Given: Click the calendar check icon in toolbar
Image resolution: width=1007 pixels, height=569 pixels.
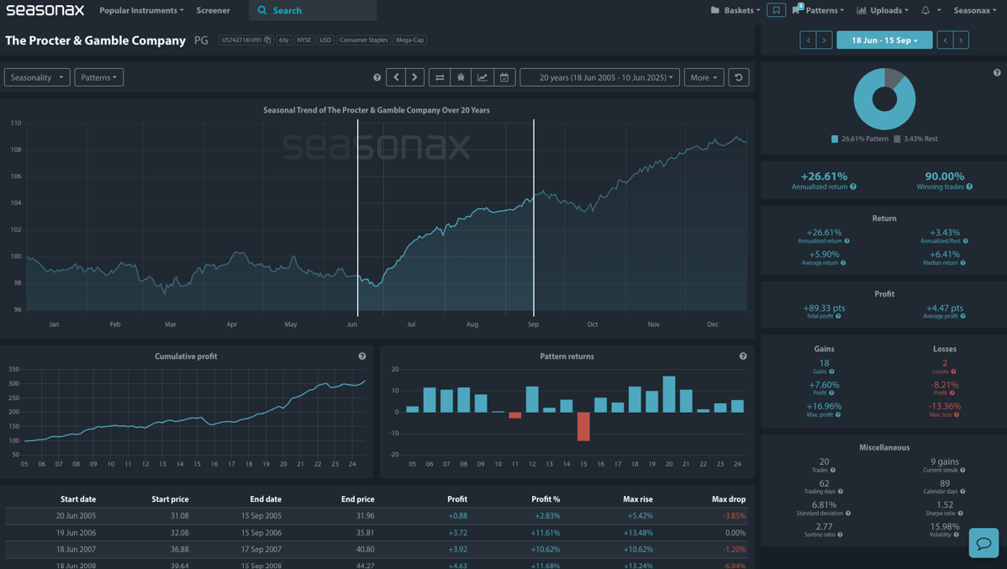Looking at the screenshot, I should click(504, 77).
